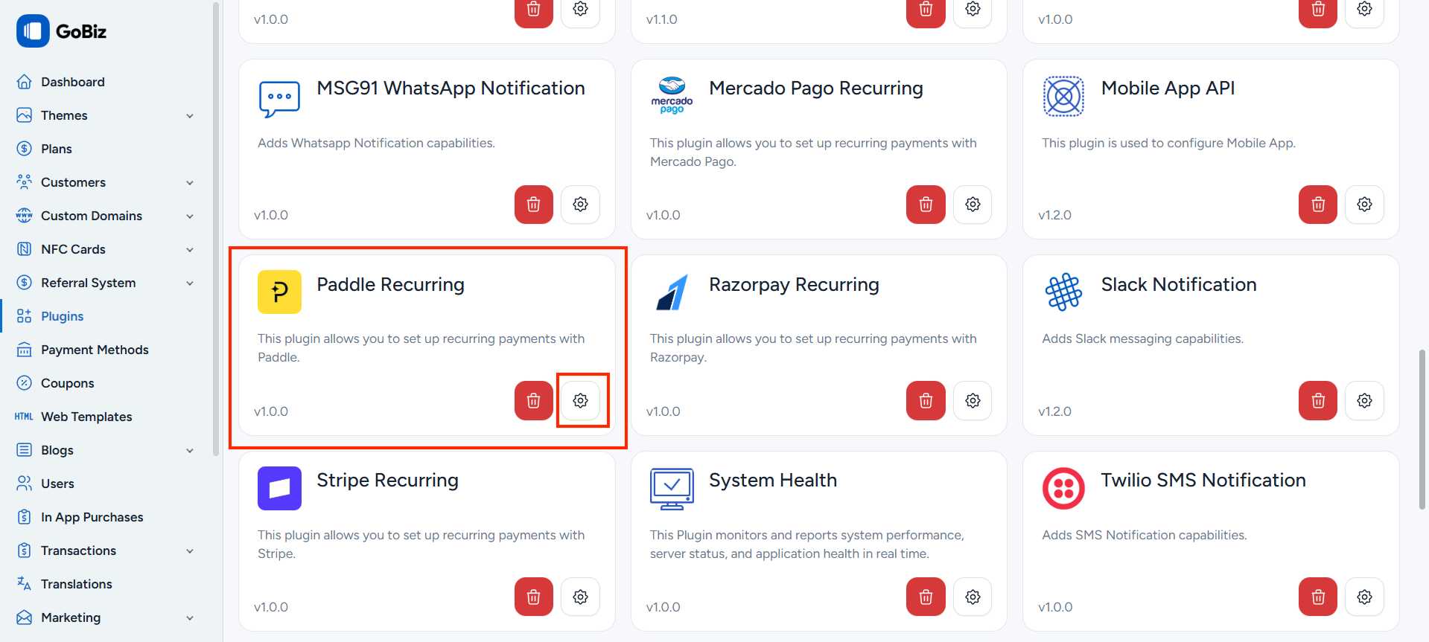
Task: Click the Themes sidebar icon
Action: 24,115
